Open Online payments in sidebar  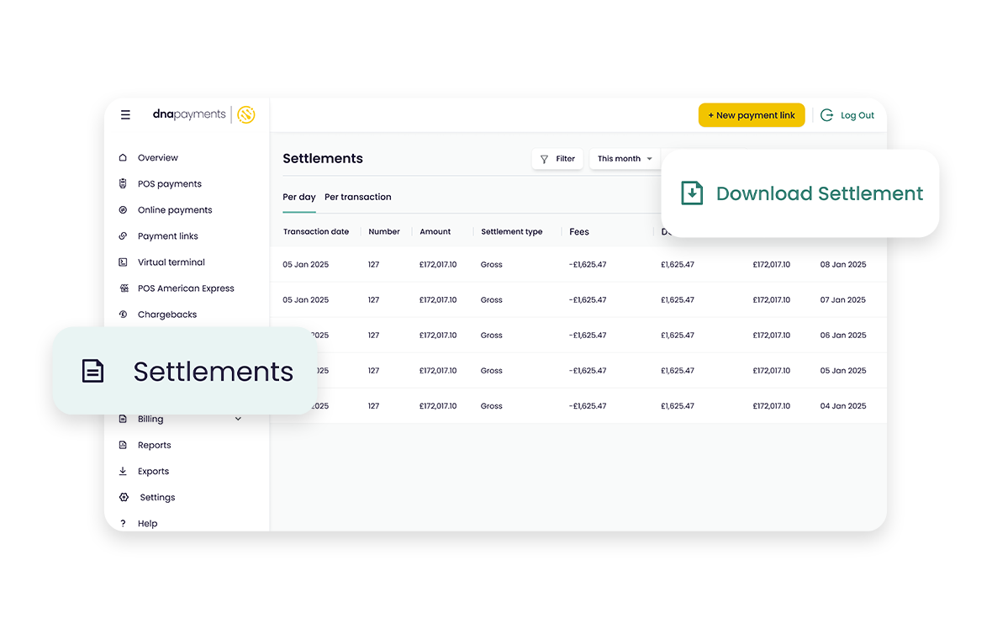(x=175, y=210)
